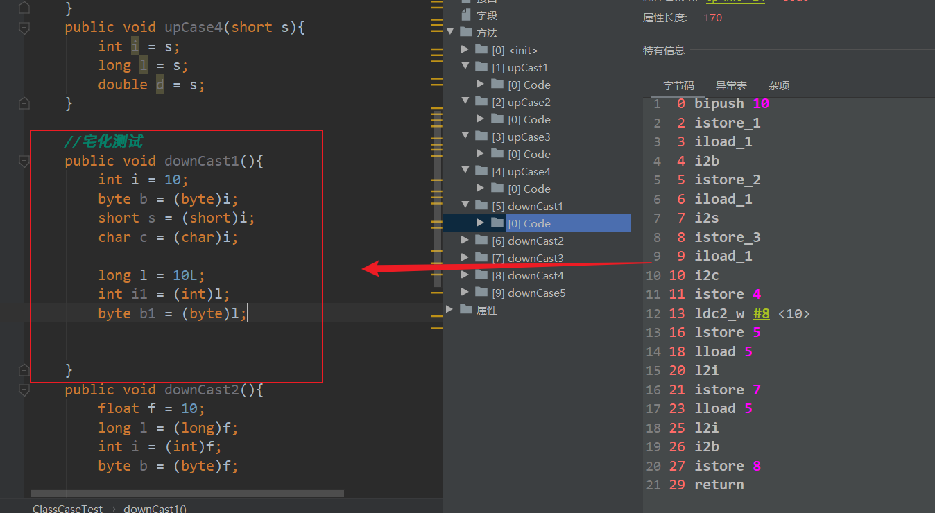The width and height of the screenshot is (935, 513).
Task: Collapse the [2] upCase2 method node
Action: coord(466,102)
